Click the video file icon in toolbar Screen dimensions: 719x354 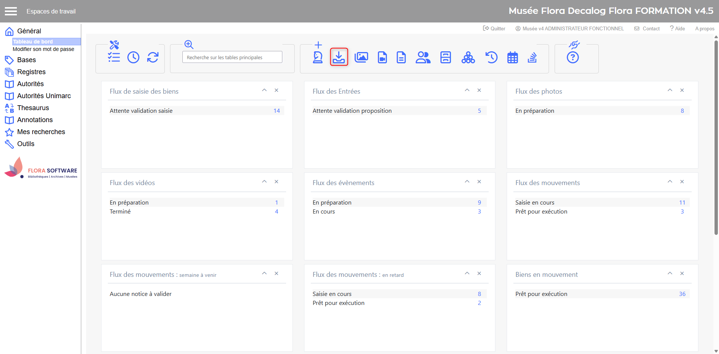click(x=382, y=57)
